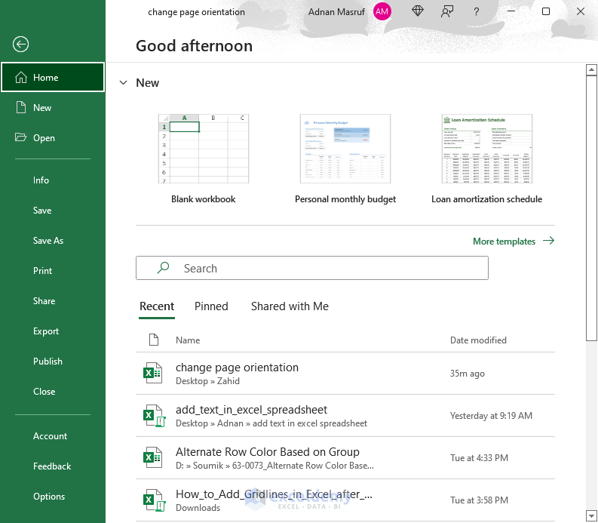Open the Export page

53,331
